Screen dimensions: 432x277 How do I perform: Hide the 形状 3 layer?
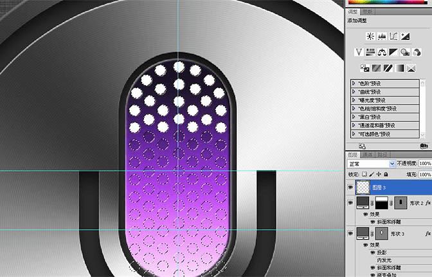click(350, 233)
